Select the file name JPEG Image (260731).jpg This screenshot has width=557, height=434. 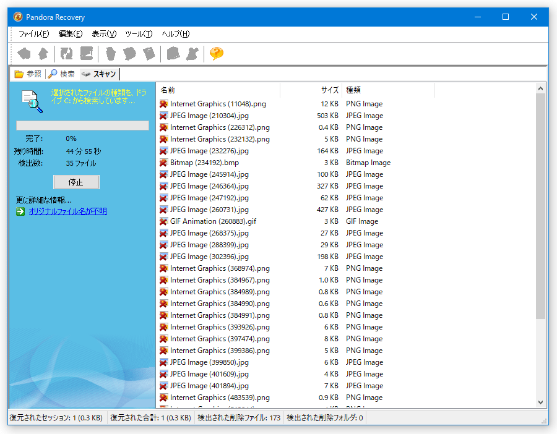[x=209, y=210]
